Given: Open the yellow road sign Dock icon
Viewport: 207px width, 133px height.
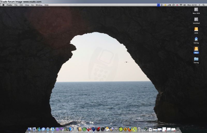Looking at the screenshot, I should [125, 129].
